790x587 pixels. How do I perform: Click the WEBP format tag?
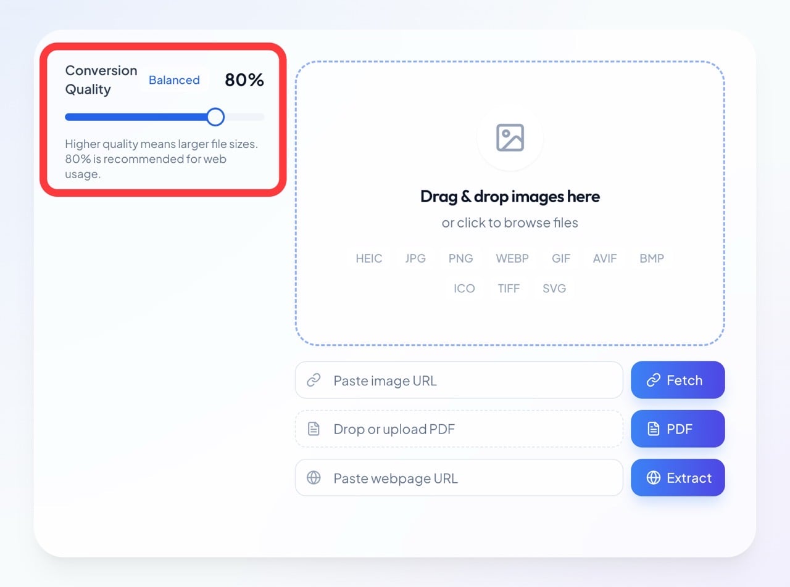[x=512, y=258]
